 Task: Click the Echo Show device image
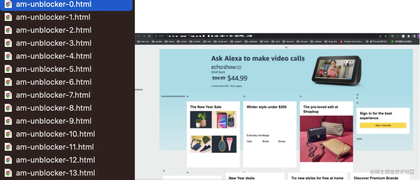pos(336,70)
